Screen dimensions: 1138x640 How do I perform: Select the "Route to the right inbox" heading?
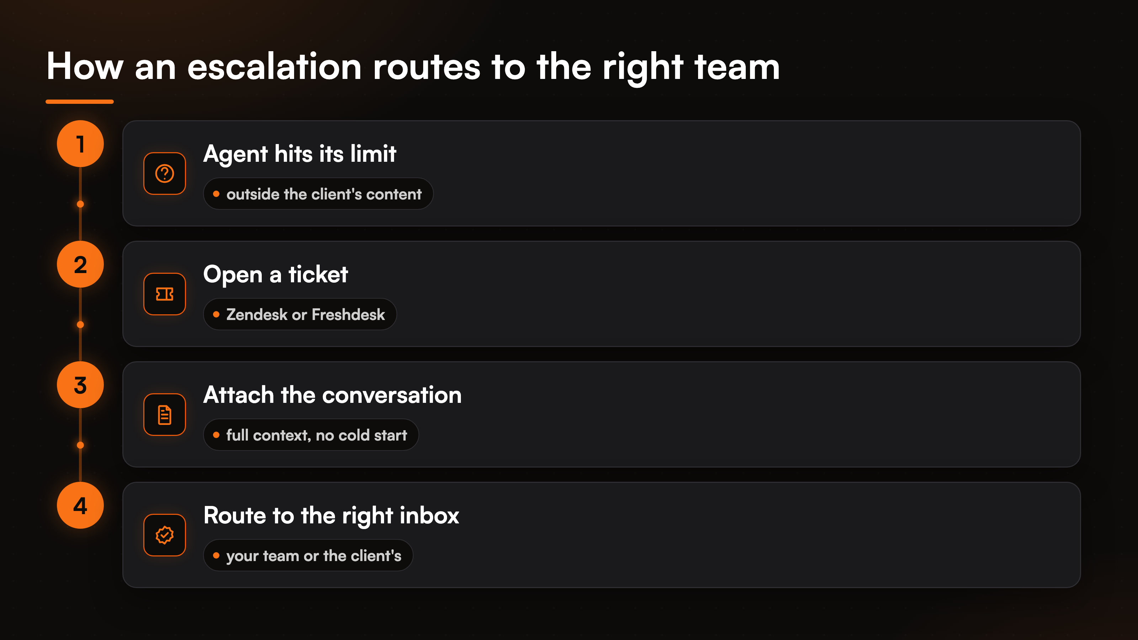tap(331, 516)
